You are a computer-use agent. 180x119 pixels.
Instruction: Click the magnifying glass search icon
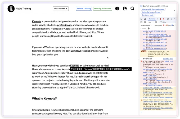click(x=132, y=8)
